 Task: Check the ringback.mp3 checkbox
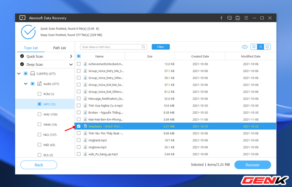79,140
